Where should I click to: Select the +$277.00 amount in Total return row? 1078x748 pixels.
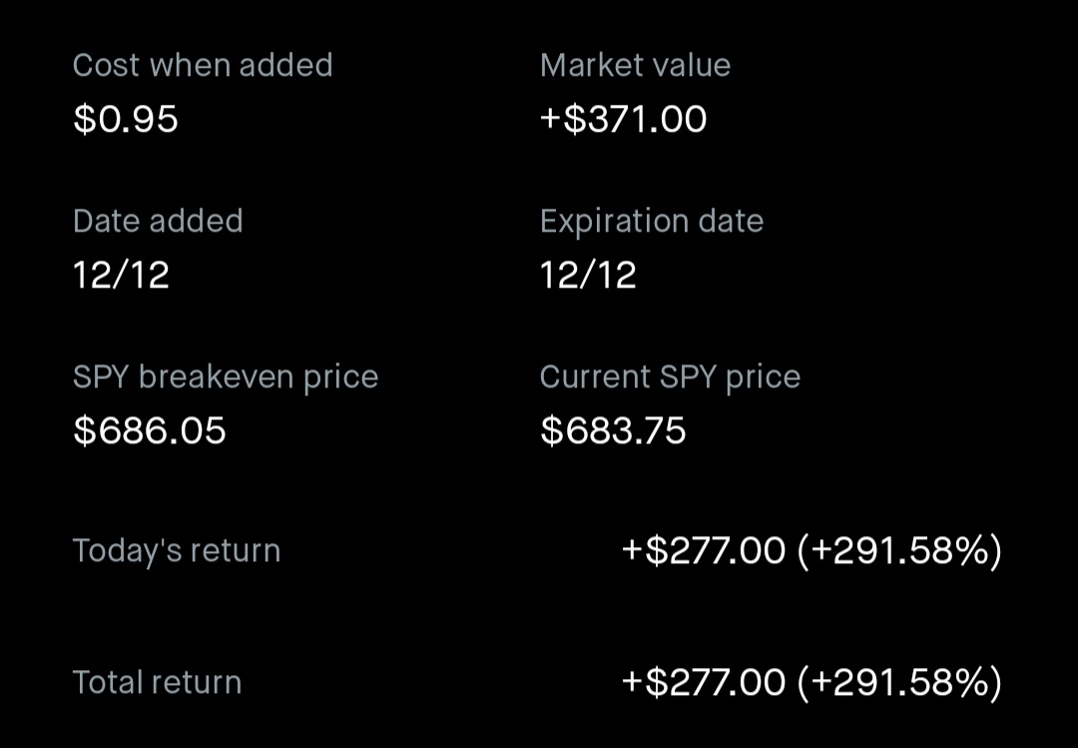(x=704, y=682)
